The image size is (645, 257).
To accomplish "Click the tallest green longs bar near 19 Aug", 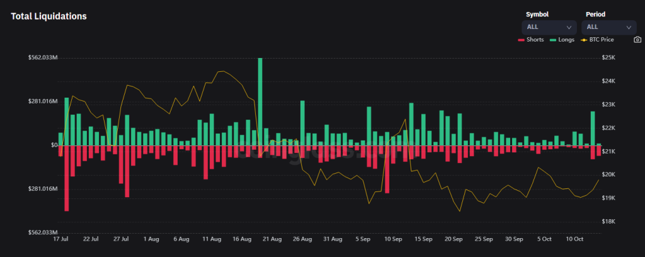I will pos(260,101).
